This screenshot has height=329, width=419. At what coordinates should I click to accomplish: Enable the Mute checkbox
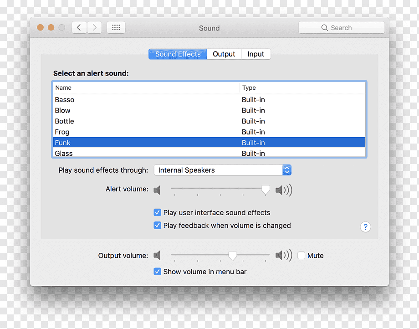coord(301,256)
